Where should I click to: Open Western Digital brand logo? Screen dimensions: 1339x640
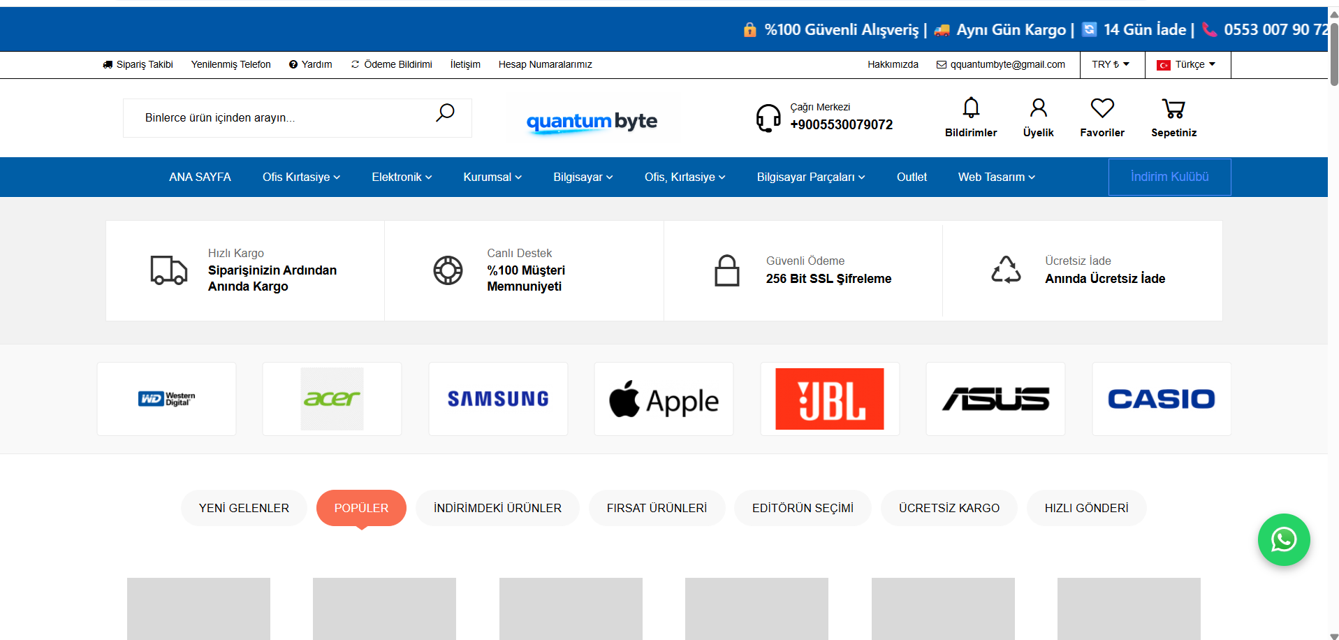(166, 399)
